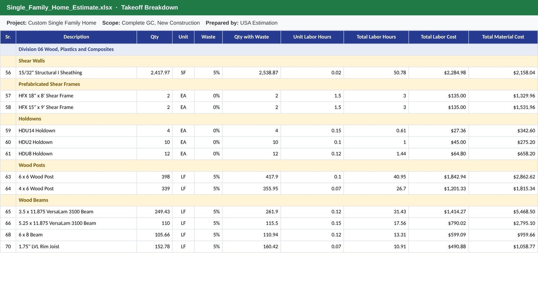The width and height of the screenshot is (538, 290).
Task: Select the Waste column header
Action: point(208,37)
